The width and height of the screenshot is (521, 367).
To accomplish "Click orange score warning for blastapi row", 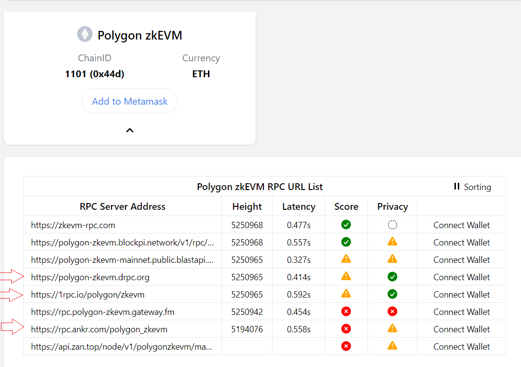I will pyautogui.click(x=346, y=259).
